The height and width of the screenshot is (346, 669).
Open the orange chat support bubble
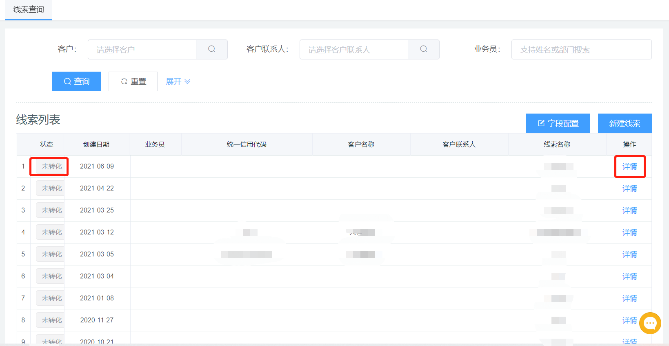[x=650, y=323]
